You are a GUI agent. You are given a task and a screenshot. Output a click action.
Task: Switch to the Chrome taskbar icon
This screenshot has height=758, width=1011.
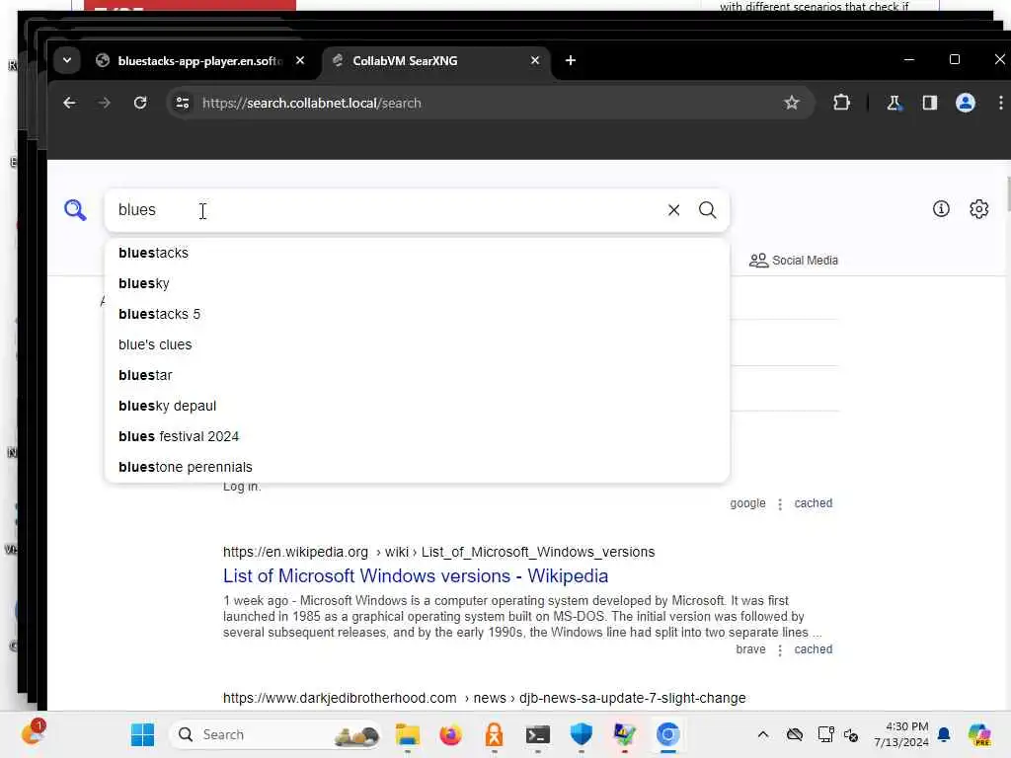coord(668,734)
